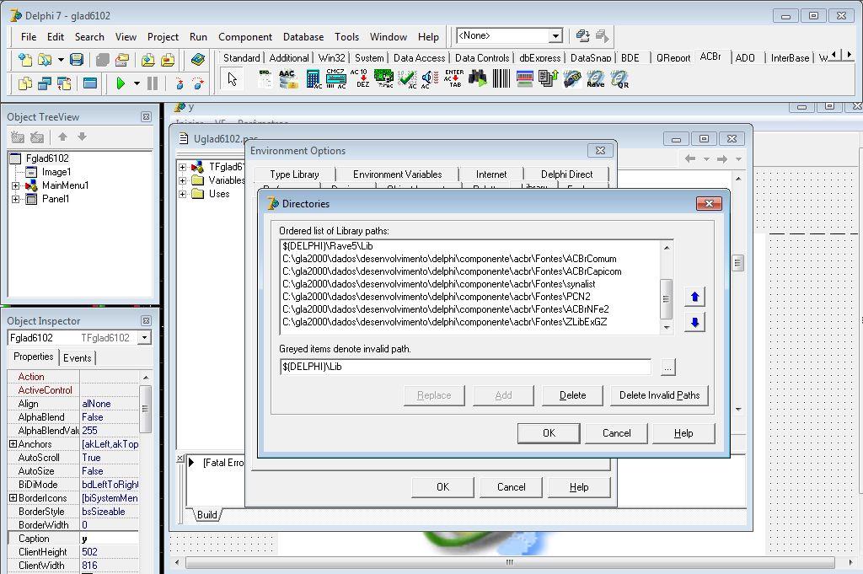Click Toggle Form/Unit toolbar icon
Viewport: 863px width, 574px height.
click(64, 83)
